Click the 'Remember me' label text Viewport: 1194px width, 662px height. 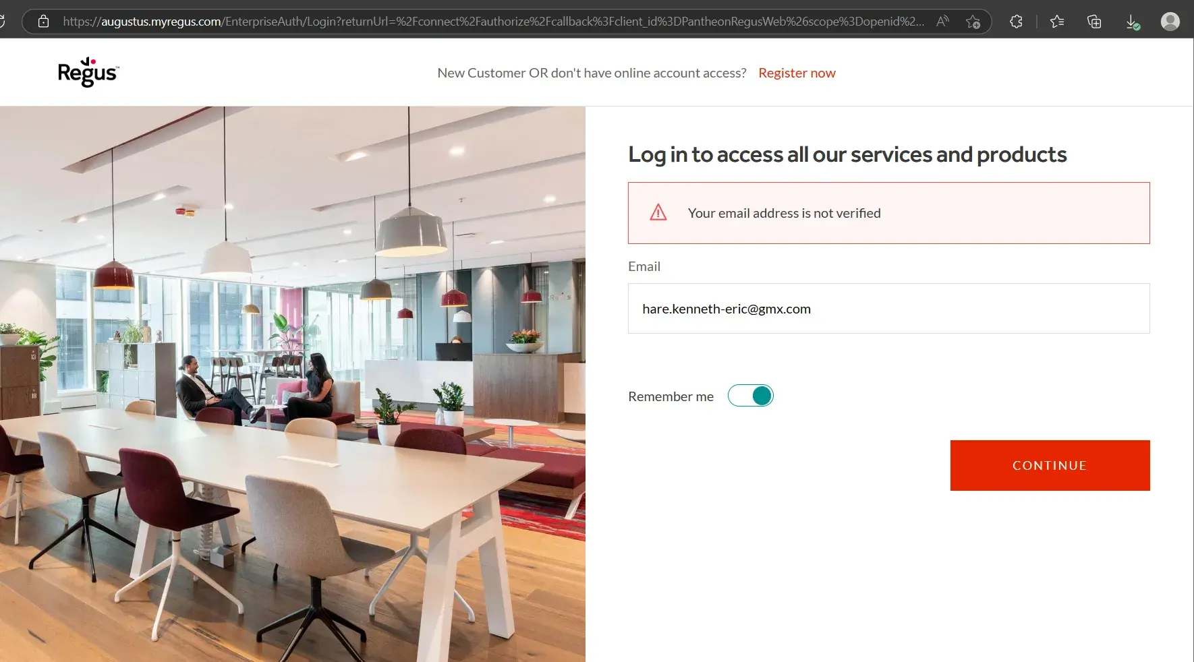tap(671, 396)
